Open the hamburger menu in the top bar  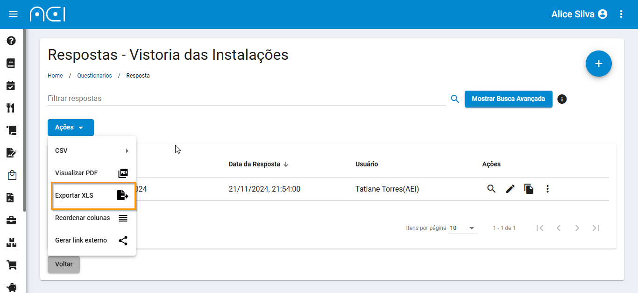[13, 14]
